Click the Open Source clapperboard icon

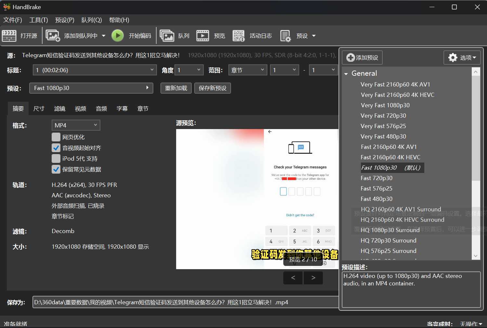(9, 36)
